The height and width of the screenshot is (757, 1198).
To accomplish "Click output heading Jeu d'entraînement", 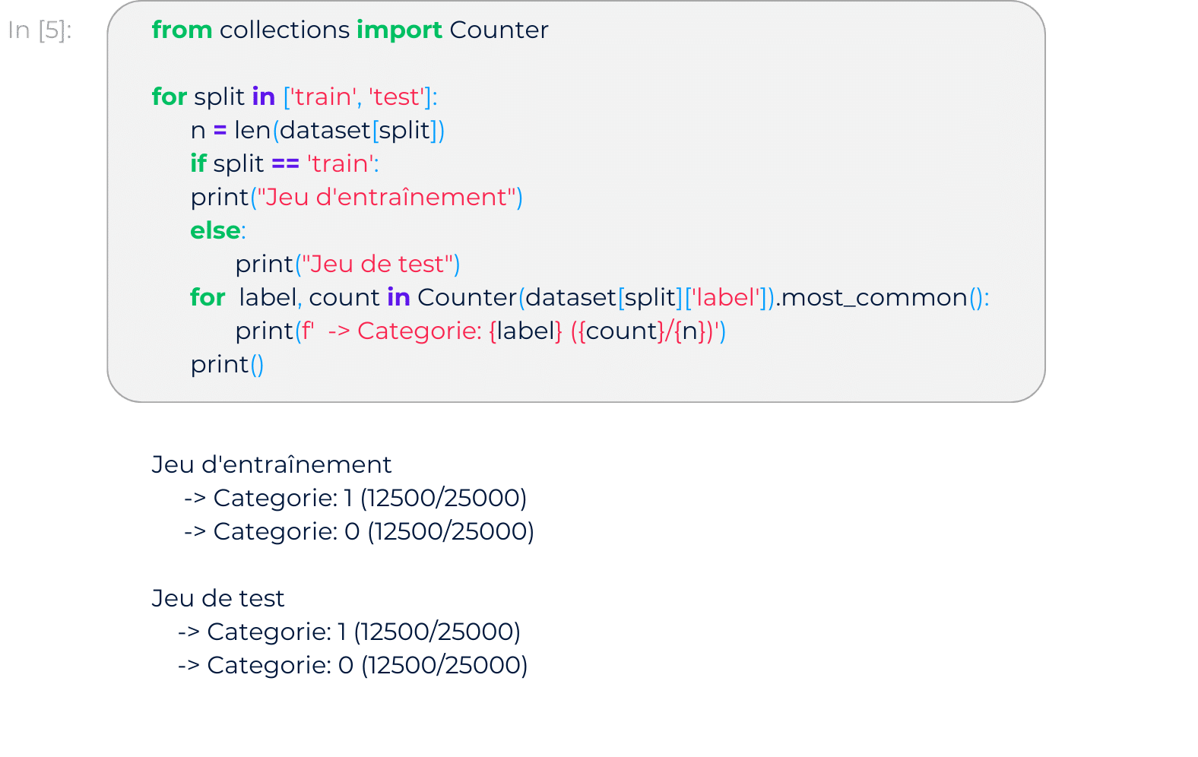I will (x=271, y=464).
